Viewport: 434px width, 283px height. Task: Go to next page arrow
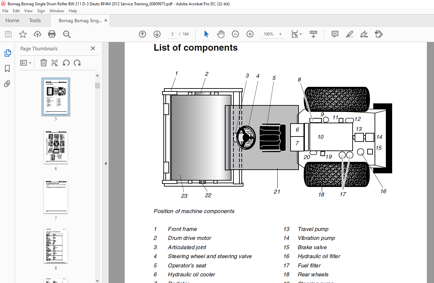point(157,34)
